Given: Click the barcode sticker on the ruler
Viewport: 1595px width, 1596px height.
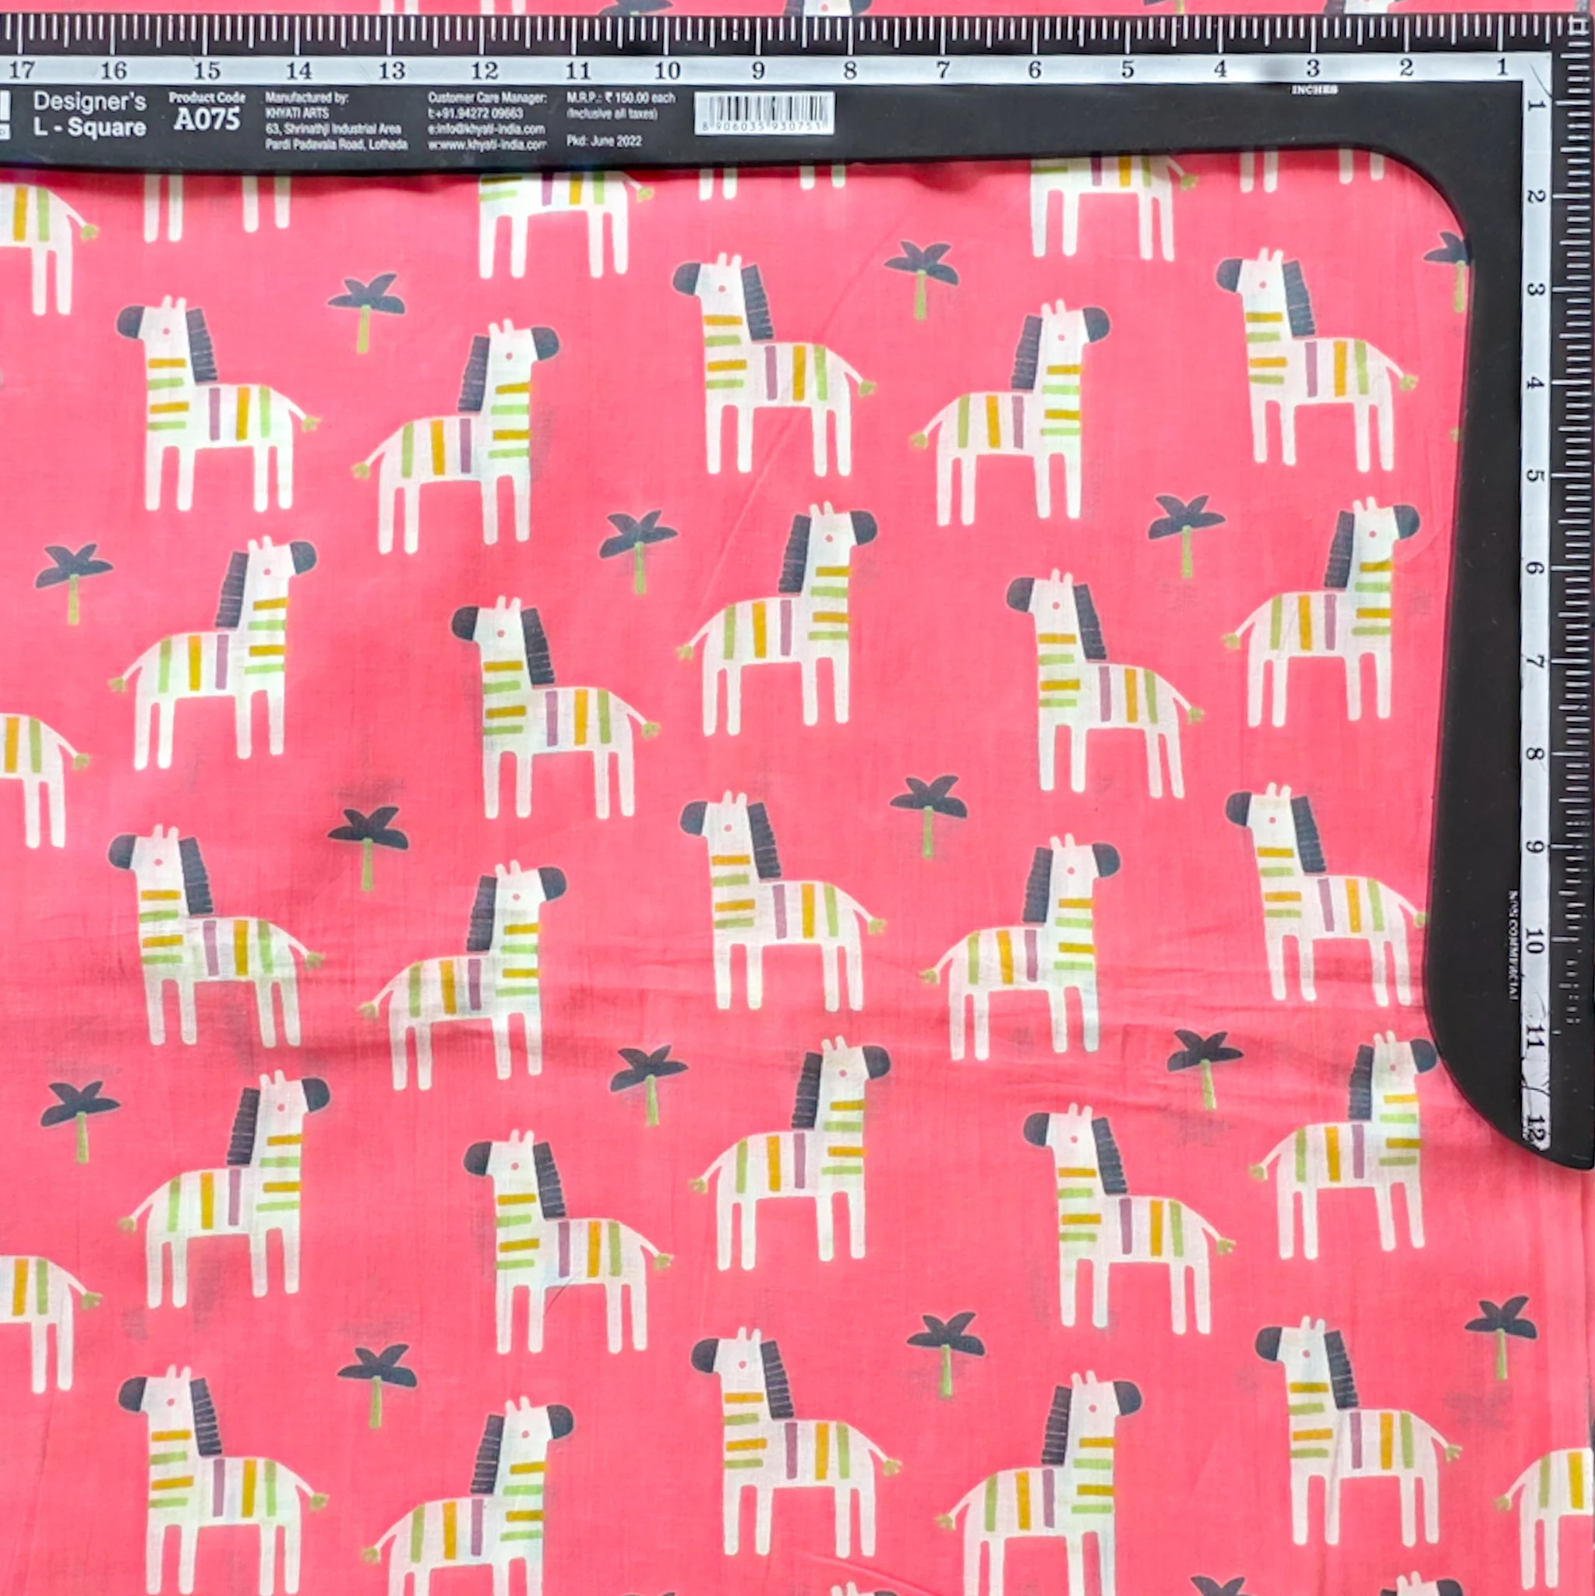Looking at the screenshot, I should pos(764,113).
